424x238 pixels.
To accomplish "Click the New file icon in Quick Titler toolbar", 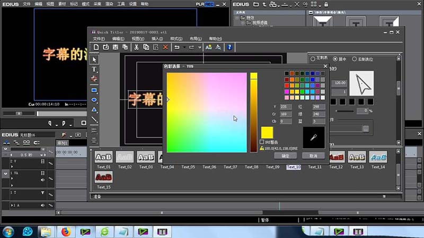I will (x=96, y=47).
